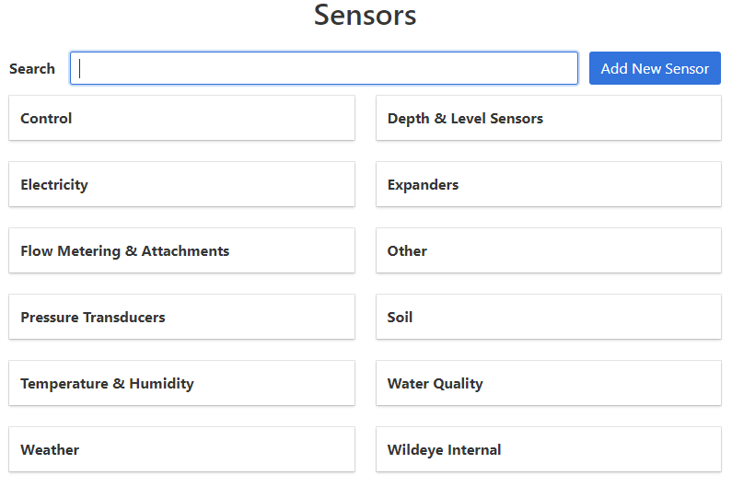The width and height of the screenshot is (732, 487).
Task: Click the Sensors page heading
Action: coord(366,16)
